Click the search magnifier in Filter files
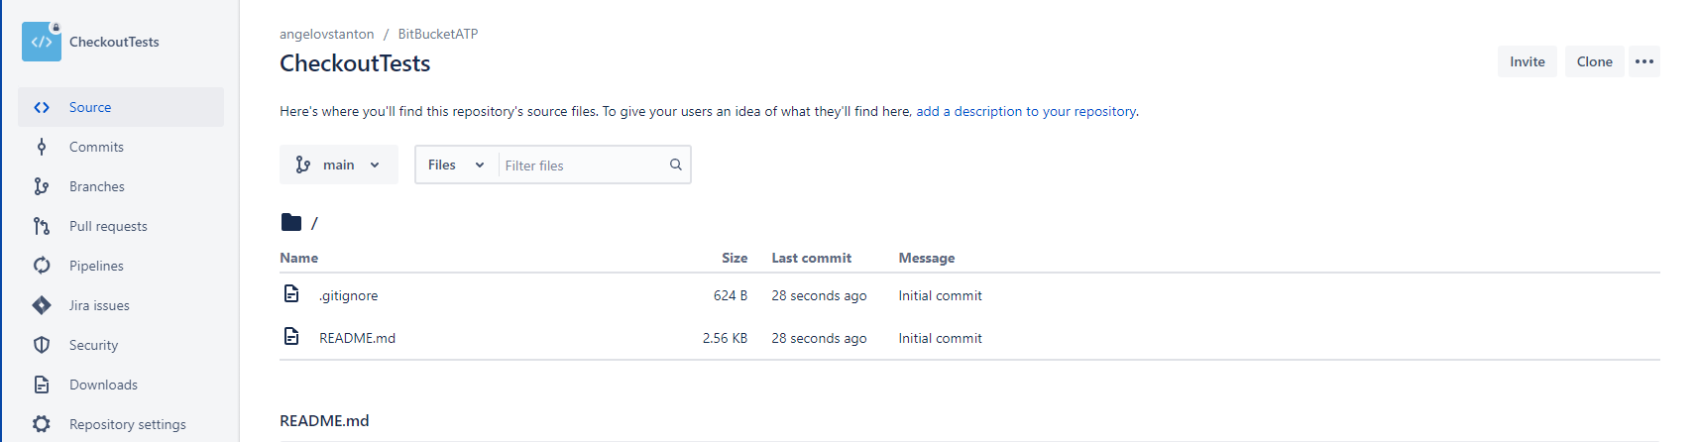 coord(675,165)
